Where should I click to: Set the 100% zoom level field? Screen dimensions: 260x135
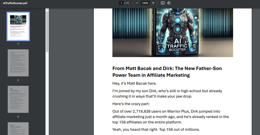coord(145,3)
